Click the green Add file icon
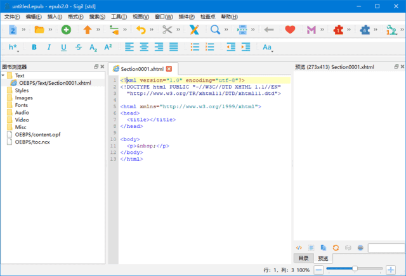The image size is (406, 276). click(x=66, y=29)
